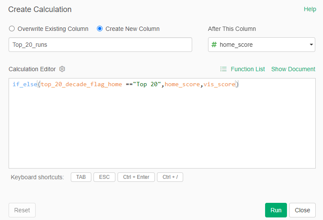Viewport: 323px width, 220px height.
Task: Click the if_else function in the editor
Action: [x=25, y=84]
